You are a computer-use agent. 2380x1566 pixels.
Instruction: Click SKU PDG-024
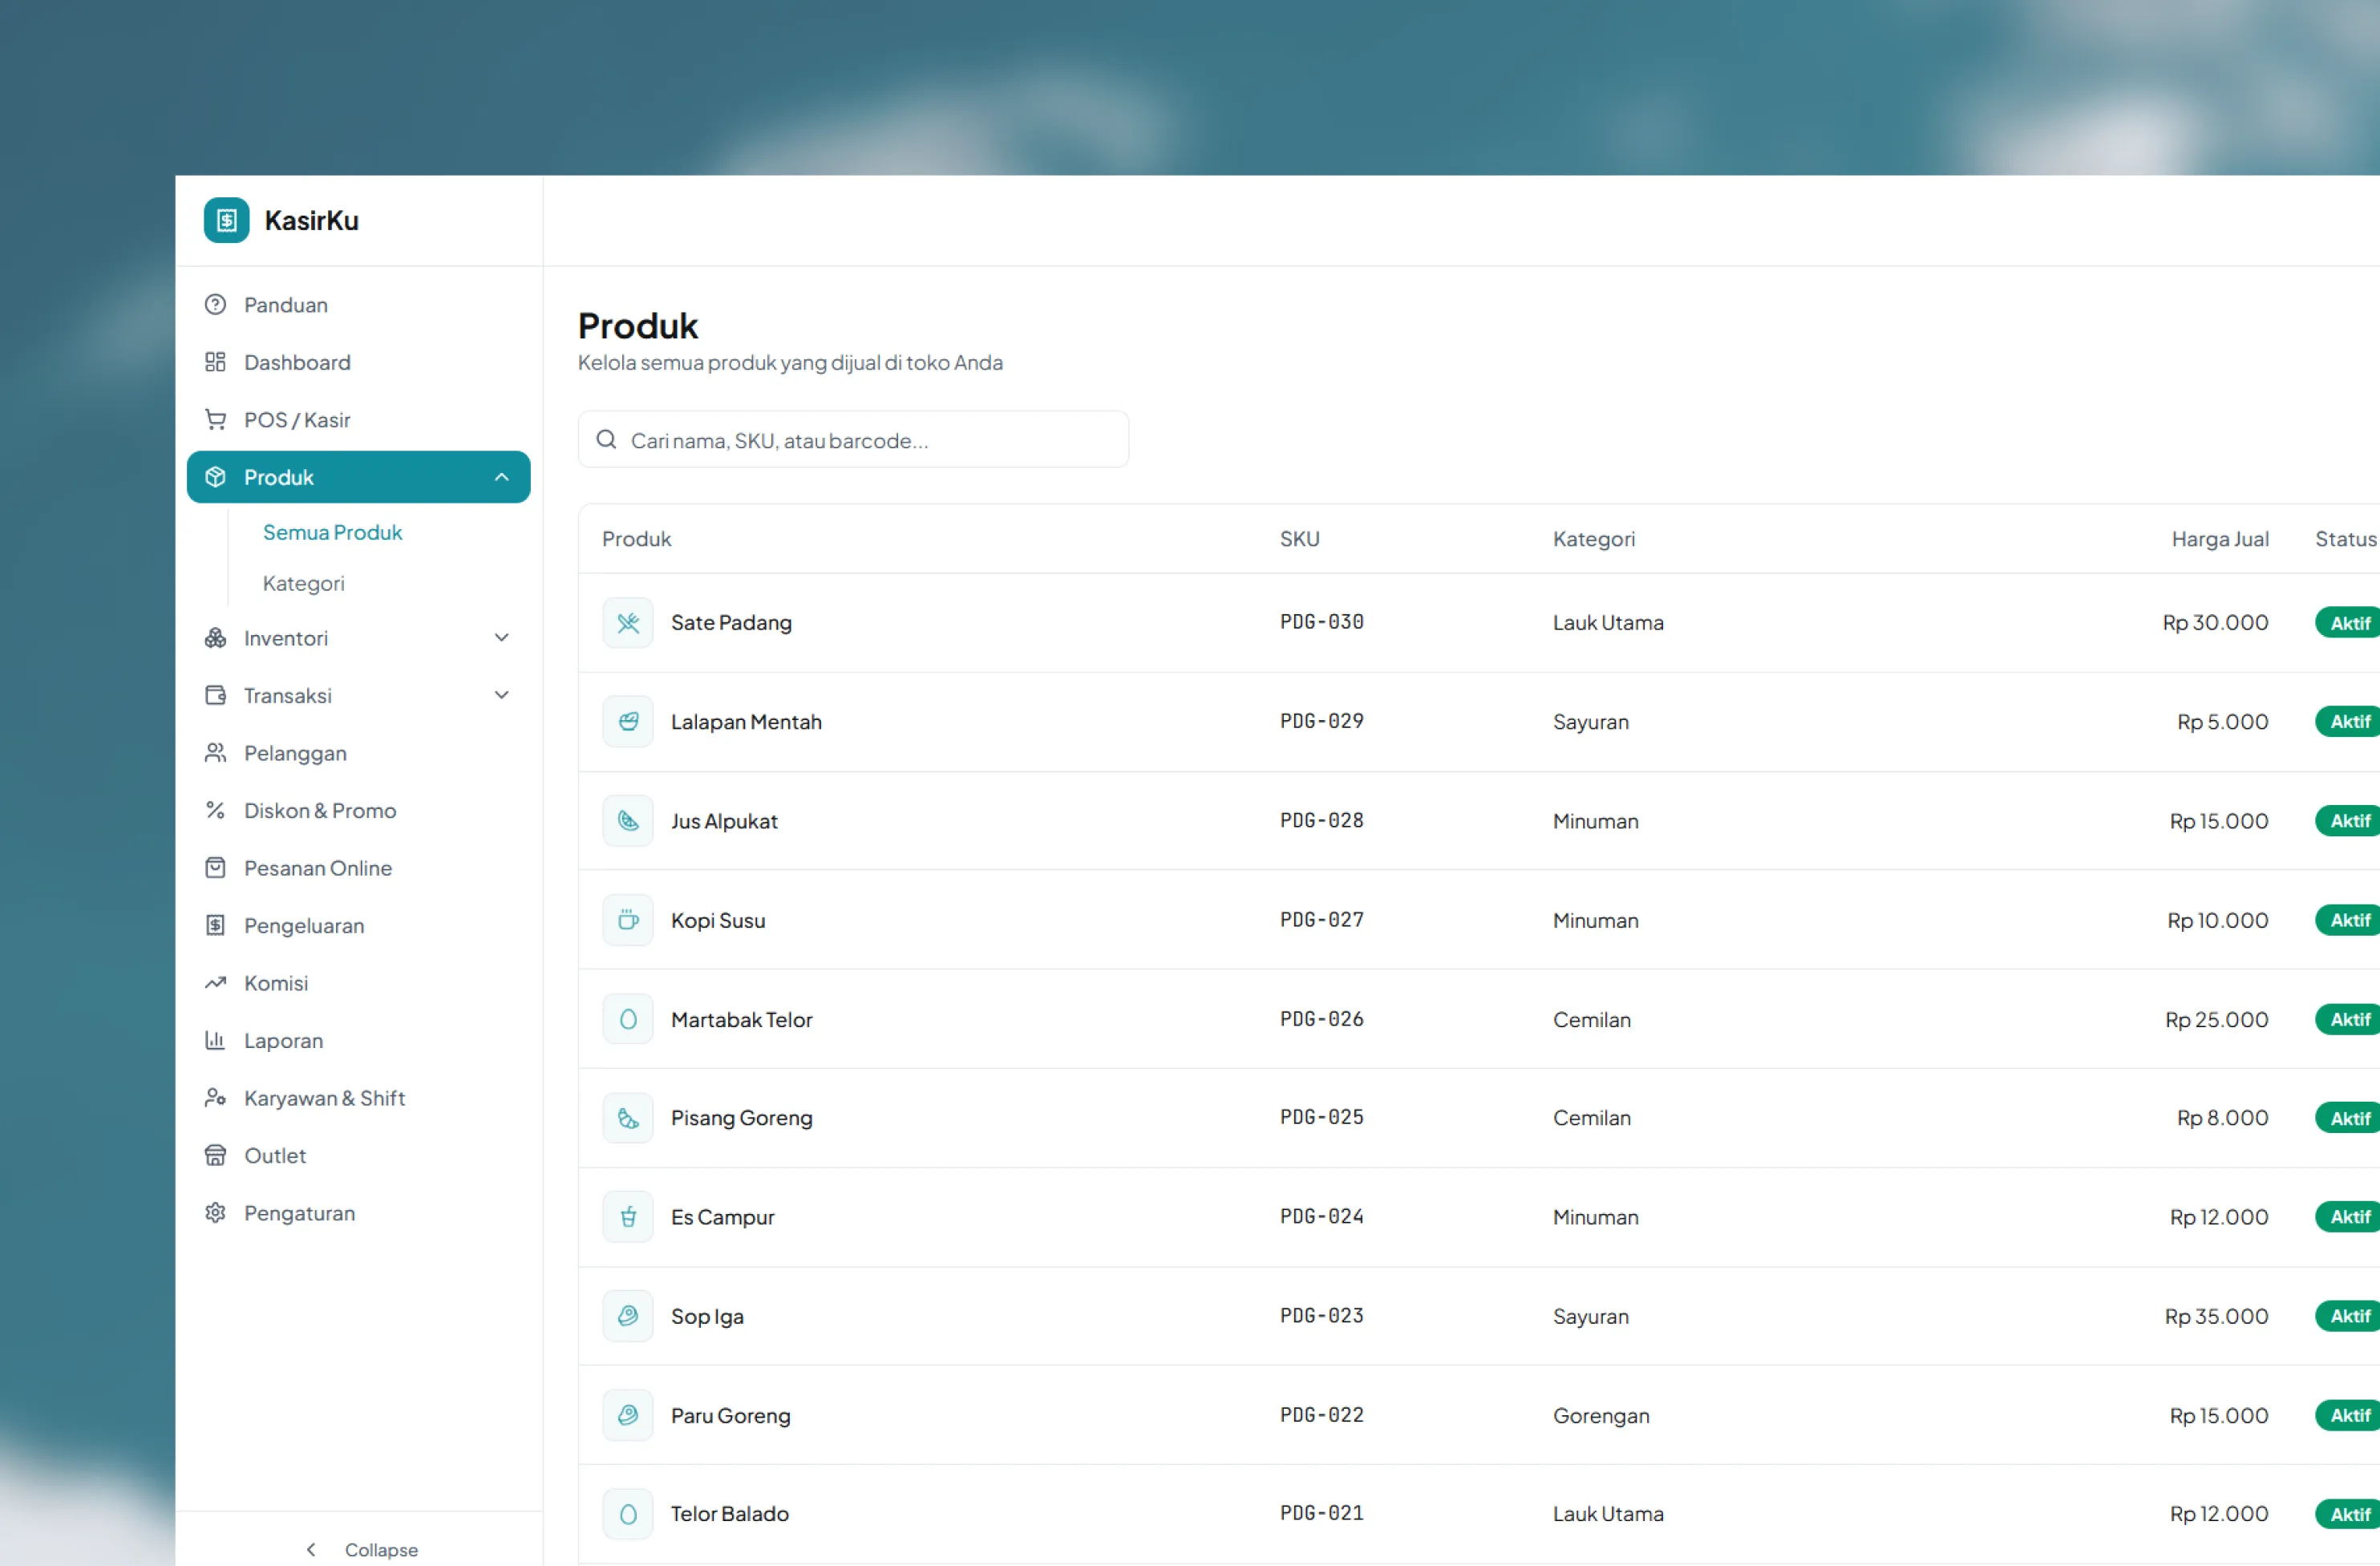(x=1321, y=1216)
